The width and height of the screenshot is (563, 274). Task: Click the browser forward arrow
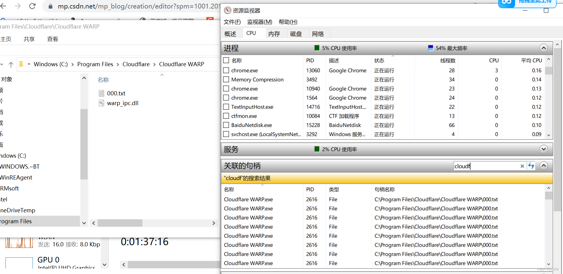click(x=18, y=6)
